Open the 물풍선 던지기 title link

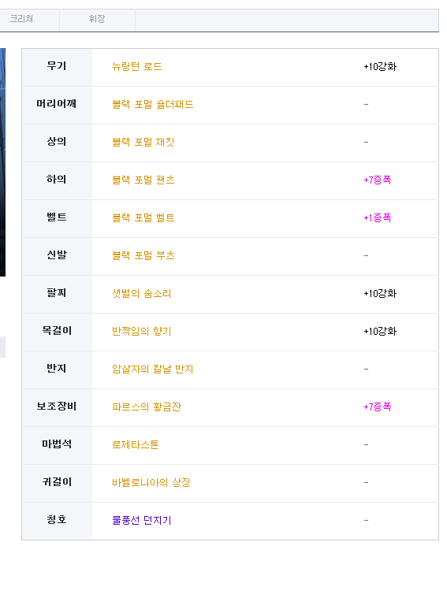(141, 520)
